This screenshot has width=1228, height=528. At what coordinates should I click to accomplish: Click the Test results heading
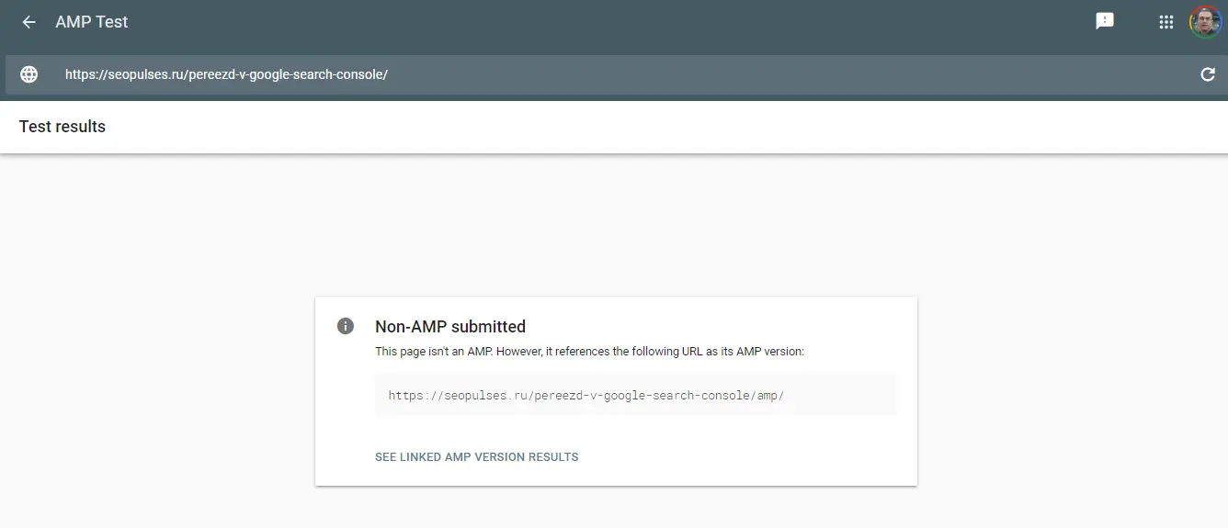63,127
